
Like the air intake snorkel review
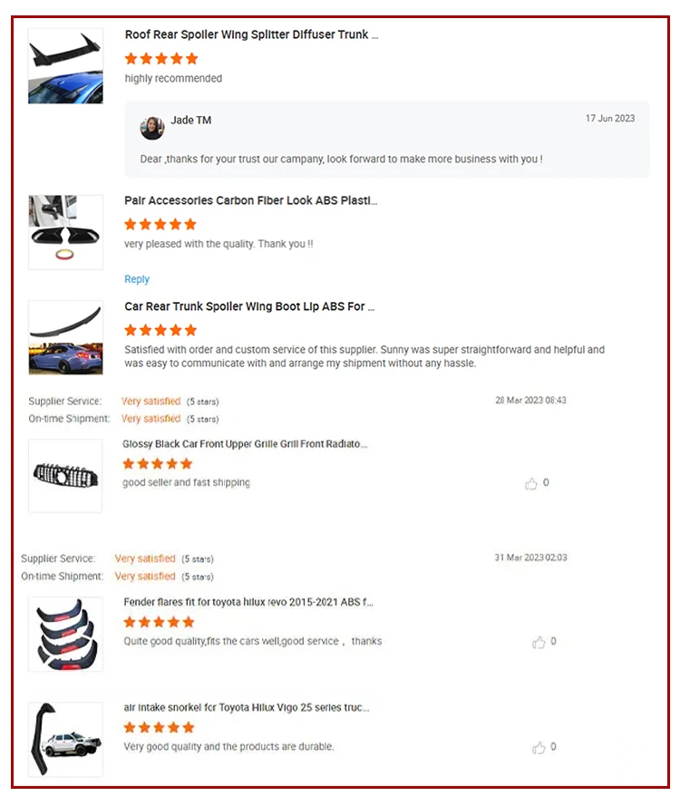pyautogui.click(x=539, y=747)
